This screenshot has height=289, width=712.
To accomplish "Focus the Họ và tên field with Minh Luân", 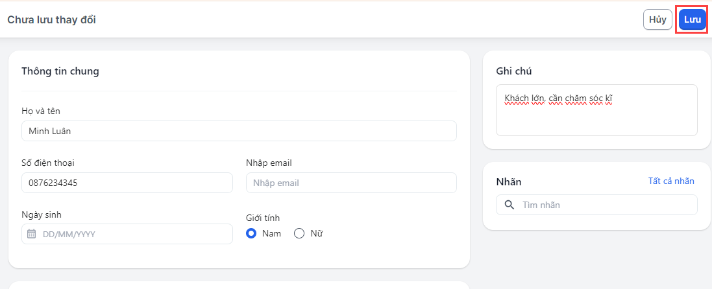I will click(x=239, y=131).
